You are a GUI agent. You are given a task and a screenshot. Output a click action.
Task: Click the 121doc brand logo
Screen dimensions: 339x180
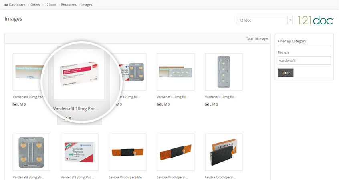(x=316, y=20)
